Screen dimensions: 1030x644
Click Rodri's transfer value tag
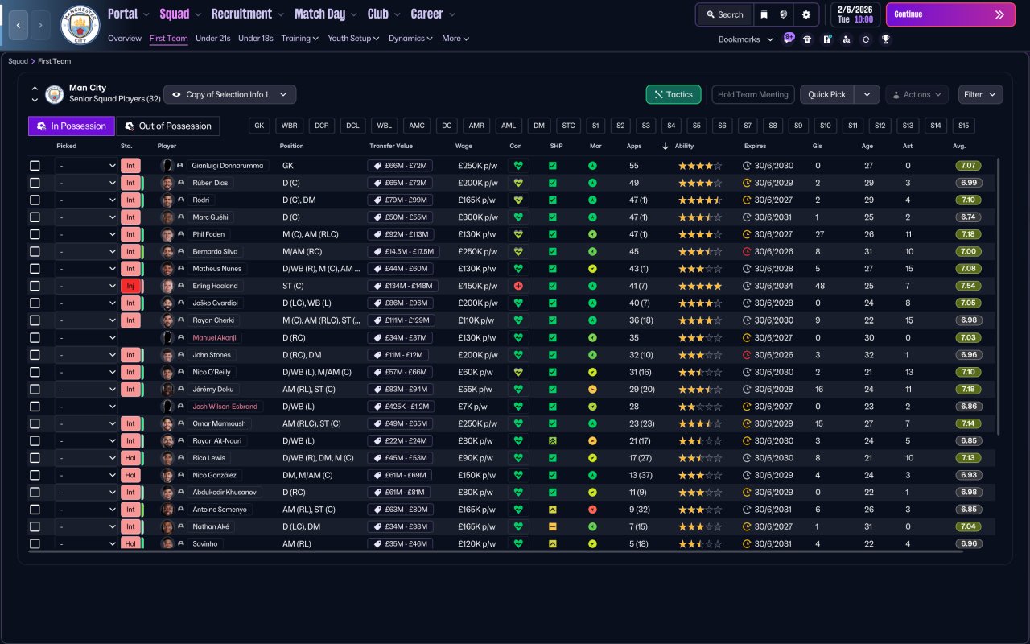[401, 200]
